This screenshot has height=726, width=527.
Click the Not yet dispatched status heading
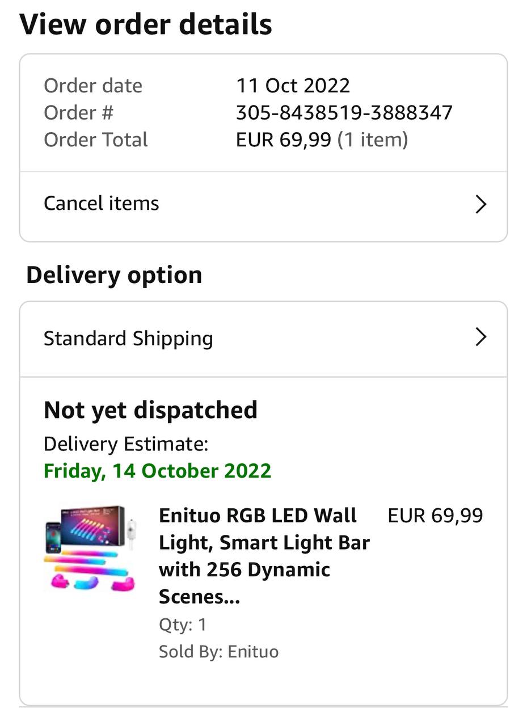pos(150,410)
